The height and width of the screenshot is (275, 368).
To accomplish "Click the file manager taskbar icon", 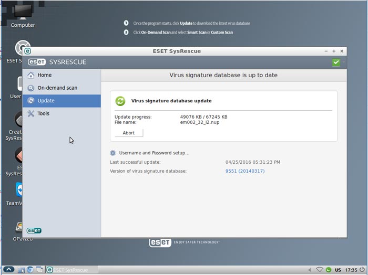I will point(21,270).
